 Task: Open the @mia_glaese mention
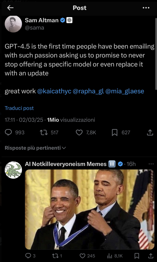[x=125, y=91]
